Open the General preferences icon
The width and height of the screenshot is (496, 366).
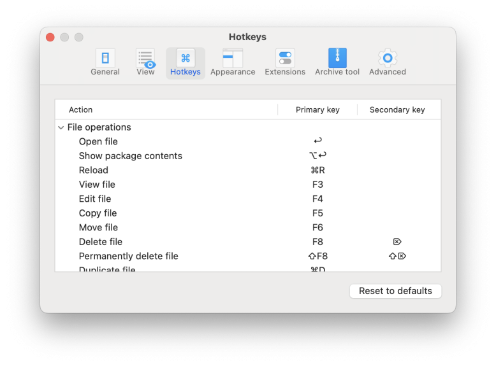tap(105, 58)
